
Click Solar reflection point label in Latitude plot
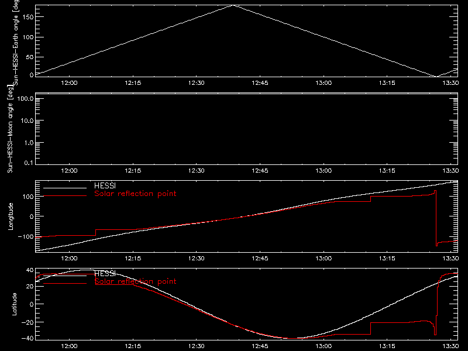coord(135,281)
